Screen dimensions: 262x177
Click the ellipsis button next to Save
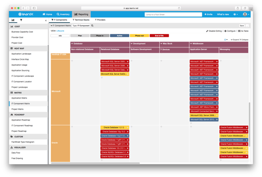[x=247, y=26]
